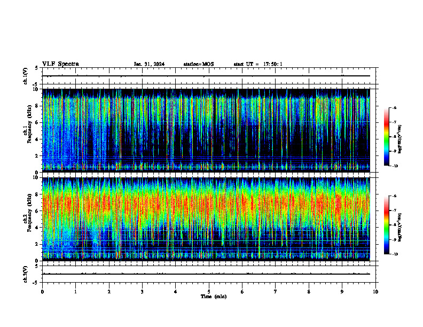Click time axis tick label "9"
This screenshot has width=423, height=327.
342,292
